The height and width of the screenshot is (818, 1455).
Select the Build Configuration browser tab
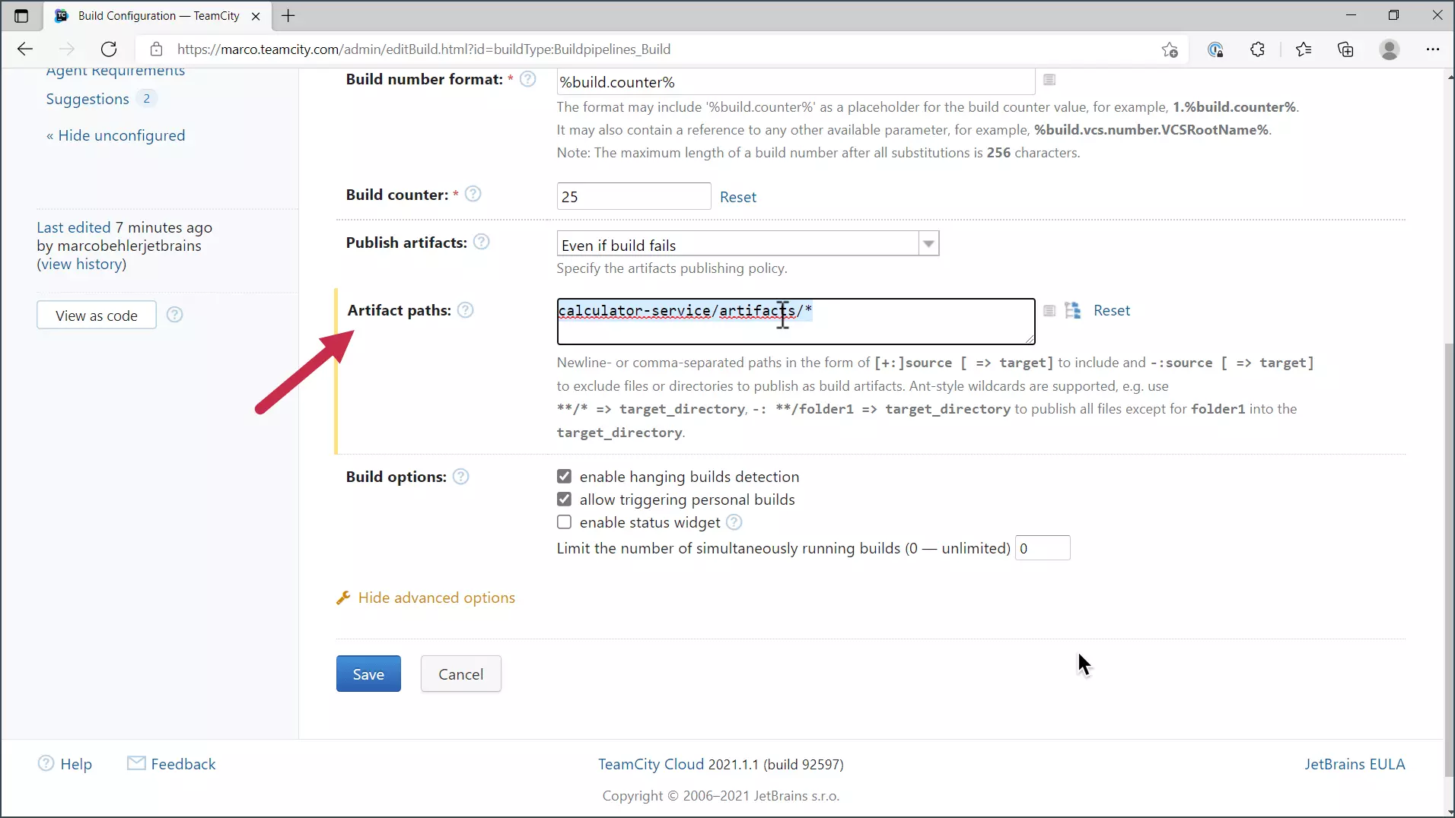(x=158, y=16)
